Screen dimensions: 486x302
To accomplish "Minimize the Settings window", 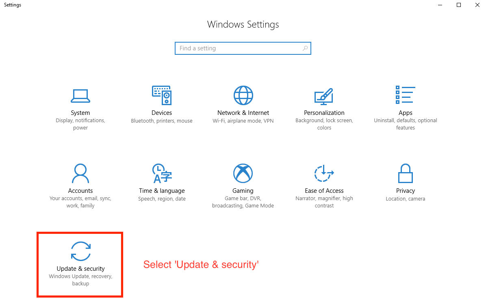I will tap(440, 5).
